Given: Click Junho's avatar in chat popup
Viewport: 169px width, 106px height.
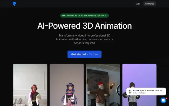Looking at the screenshot, I should click(130, 92).
